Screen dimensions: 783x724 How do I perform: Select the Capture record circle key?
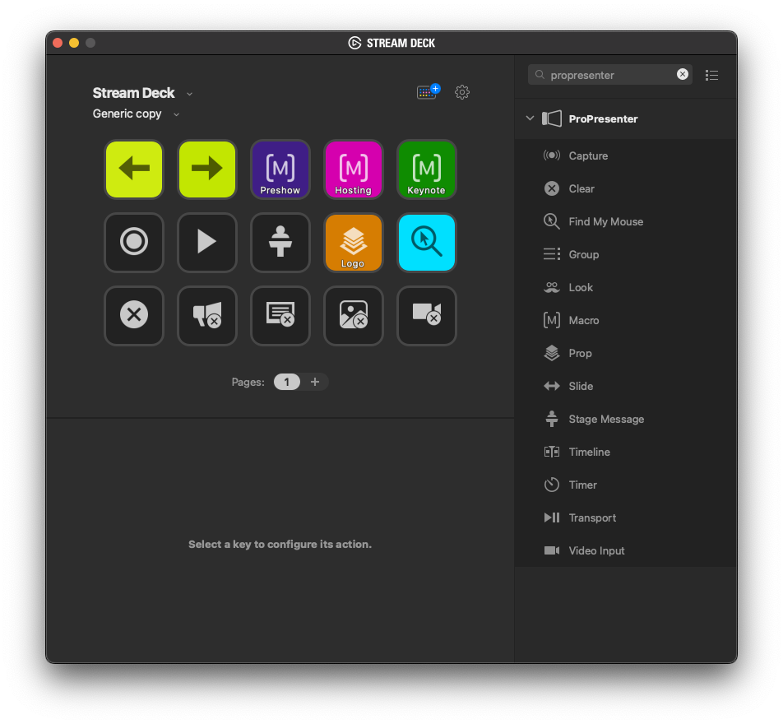(x=134, y=243)
